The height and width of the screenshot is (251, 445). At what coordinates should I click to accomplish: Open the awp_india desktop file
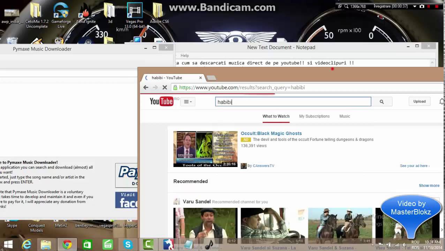point(12,14)
